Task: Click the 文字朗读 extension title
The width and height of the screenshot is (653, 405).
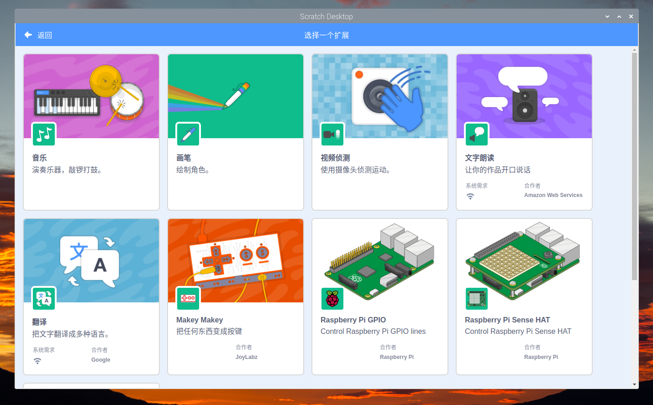Action: [x=479, y=158]
